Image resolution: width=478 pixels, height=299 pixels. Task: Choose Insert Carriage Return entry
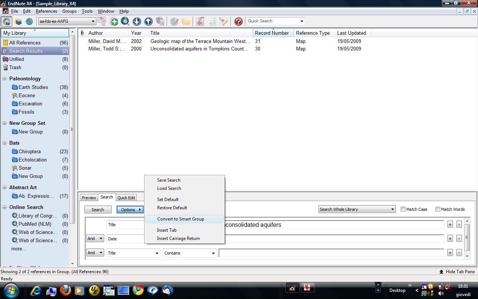coord(184,238)
